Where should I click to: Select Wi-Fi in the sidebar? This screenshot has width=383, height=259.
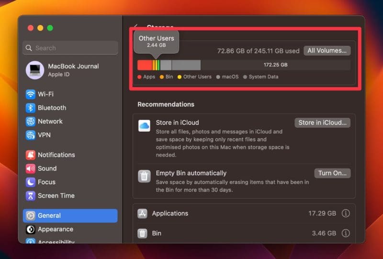click(70, 94)
